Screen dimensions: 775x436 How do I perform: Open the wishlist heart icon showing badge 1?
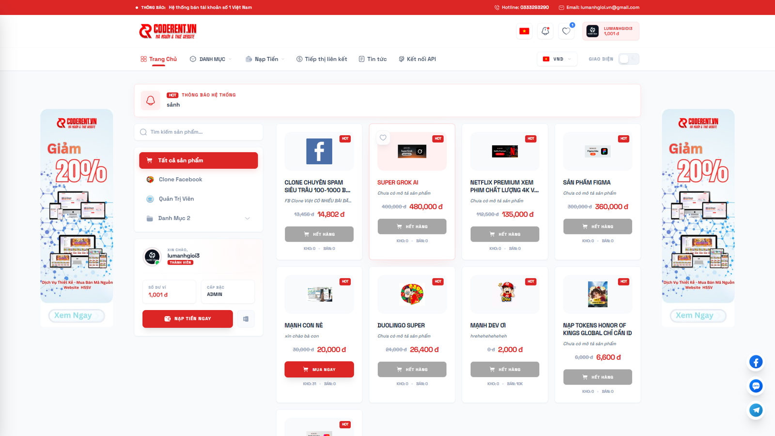point(566,31)
